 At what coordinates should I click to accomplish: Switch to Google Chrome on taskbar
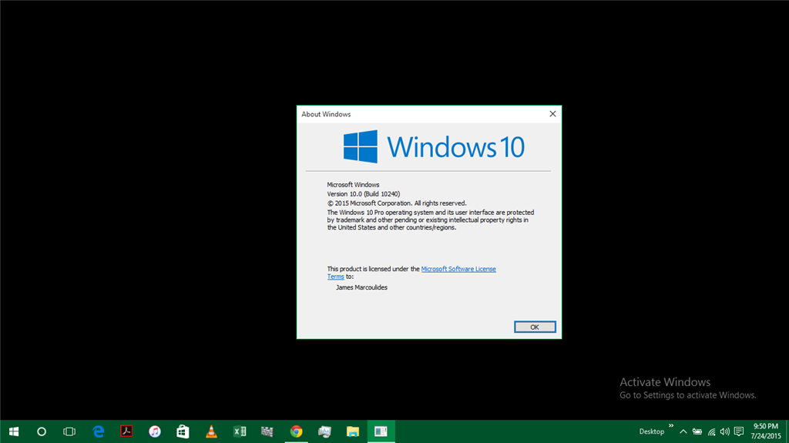tap(297, 431)
